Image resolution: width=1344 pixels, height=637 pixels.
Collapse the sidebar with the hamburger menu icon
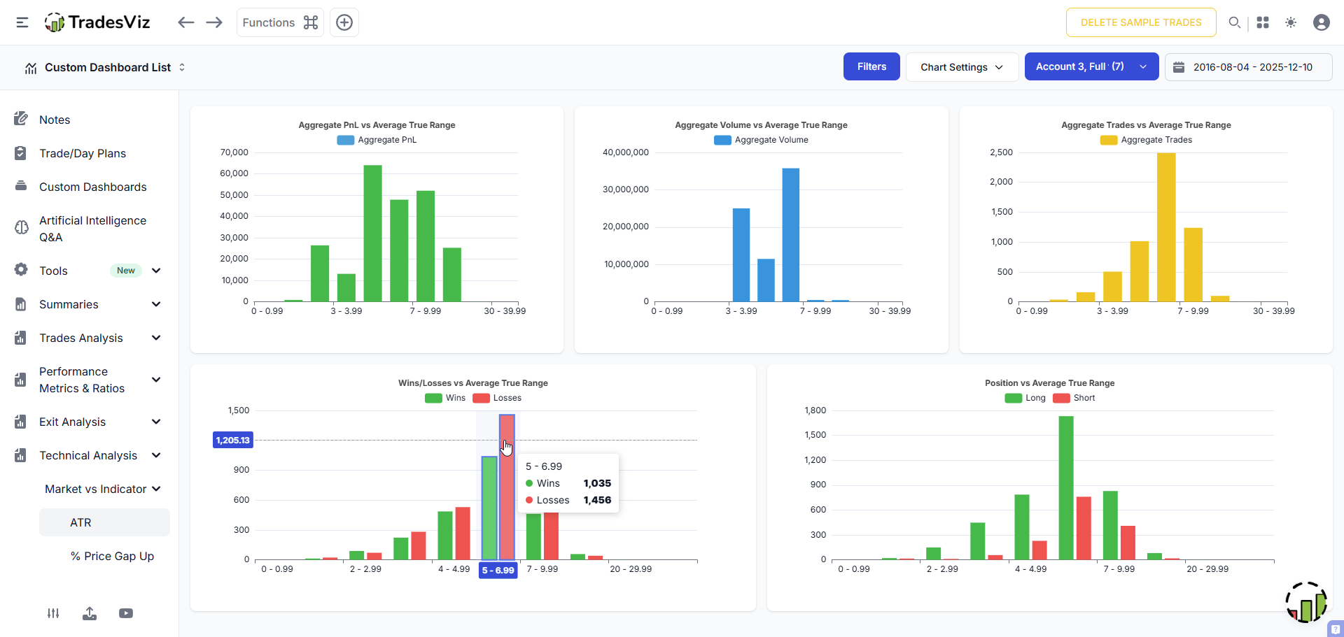tap(22, 22)
